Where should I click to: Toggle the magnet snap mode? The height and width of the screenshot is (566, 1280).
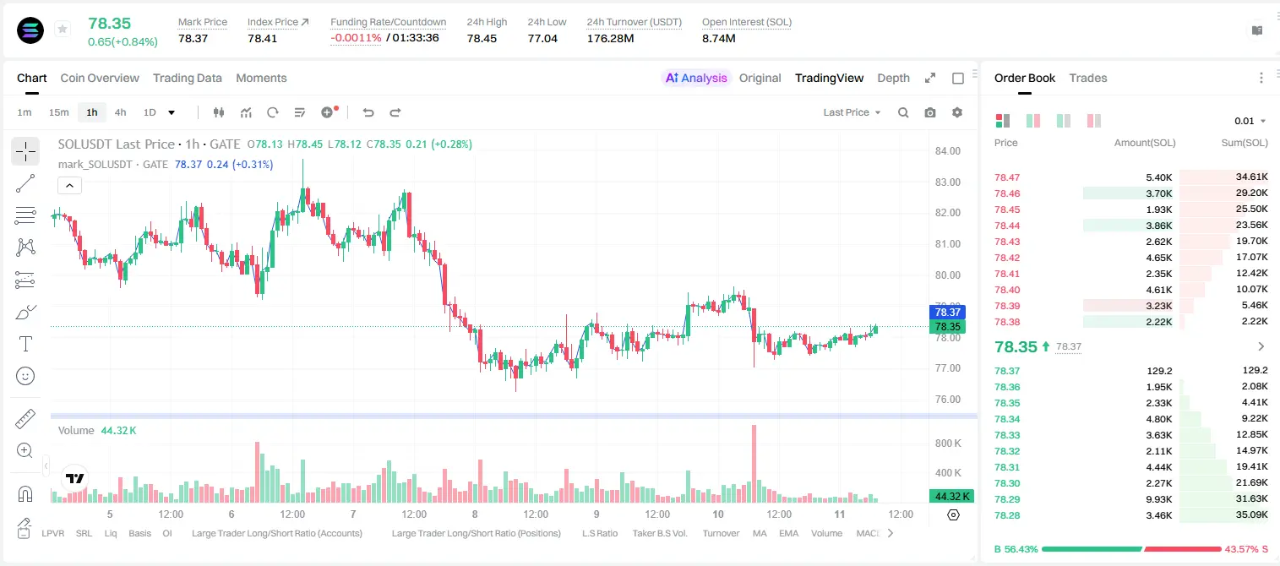25,494
